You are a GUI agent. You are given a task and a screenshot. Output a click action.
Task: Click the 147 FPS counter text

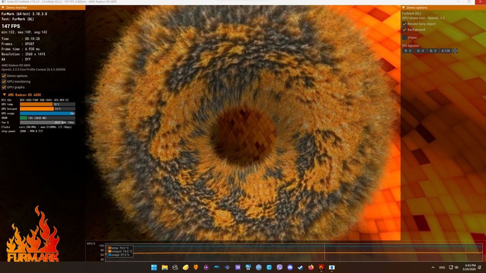(x=11, y=26)
